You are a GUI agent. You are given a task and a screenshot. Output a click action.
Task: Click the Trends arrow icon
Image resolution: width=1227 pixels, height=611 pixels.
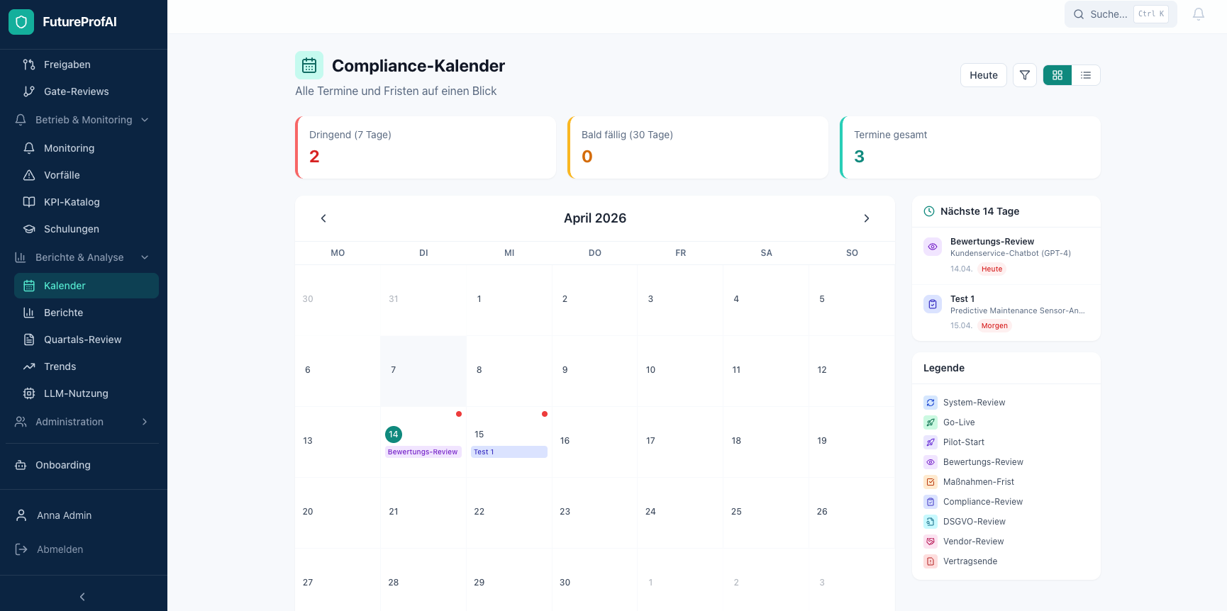tap(29, 366)
